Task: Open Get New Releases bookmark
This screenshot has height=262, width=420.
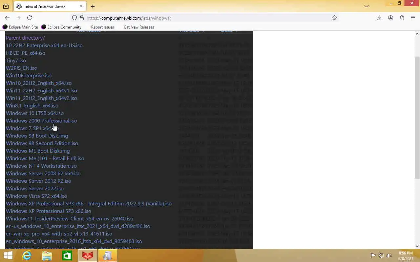Action: [139, 27]
